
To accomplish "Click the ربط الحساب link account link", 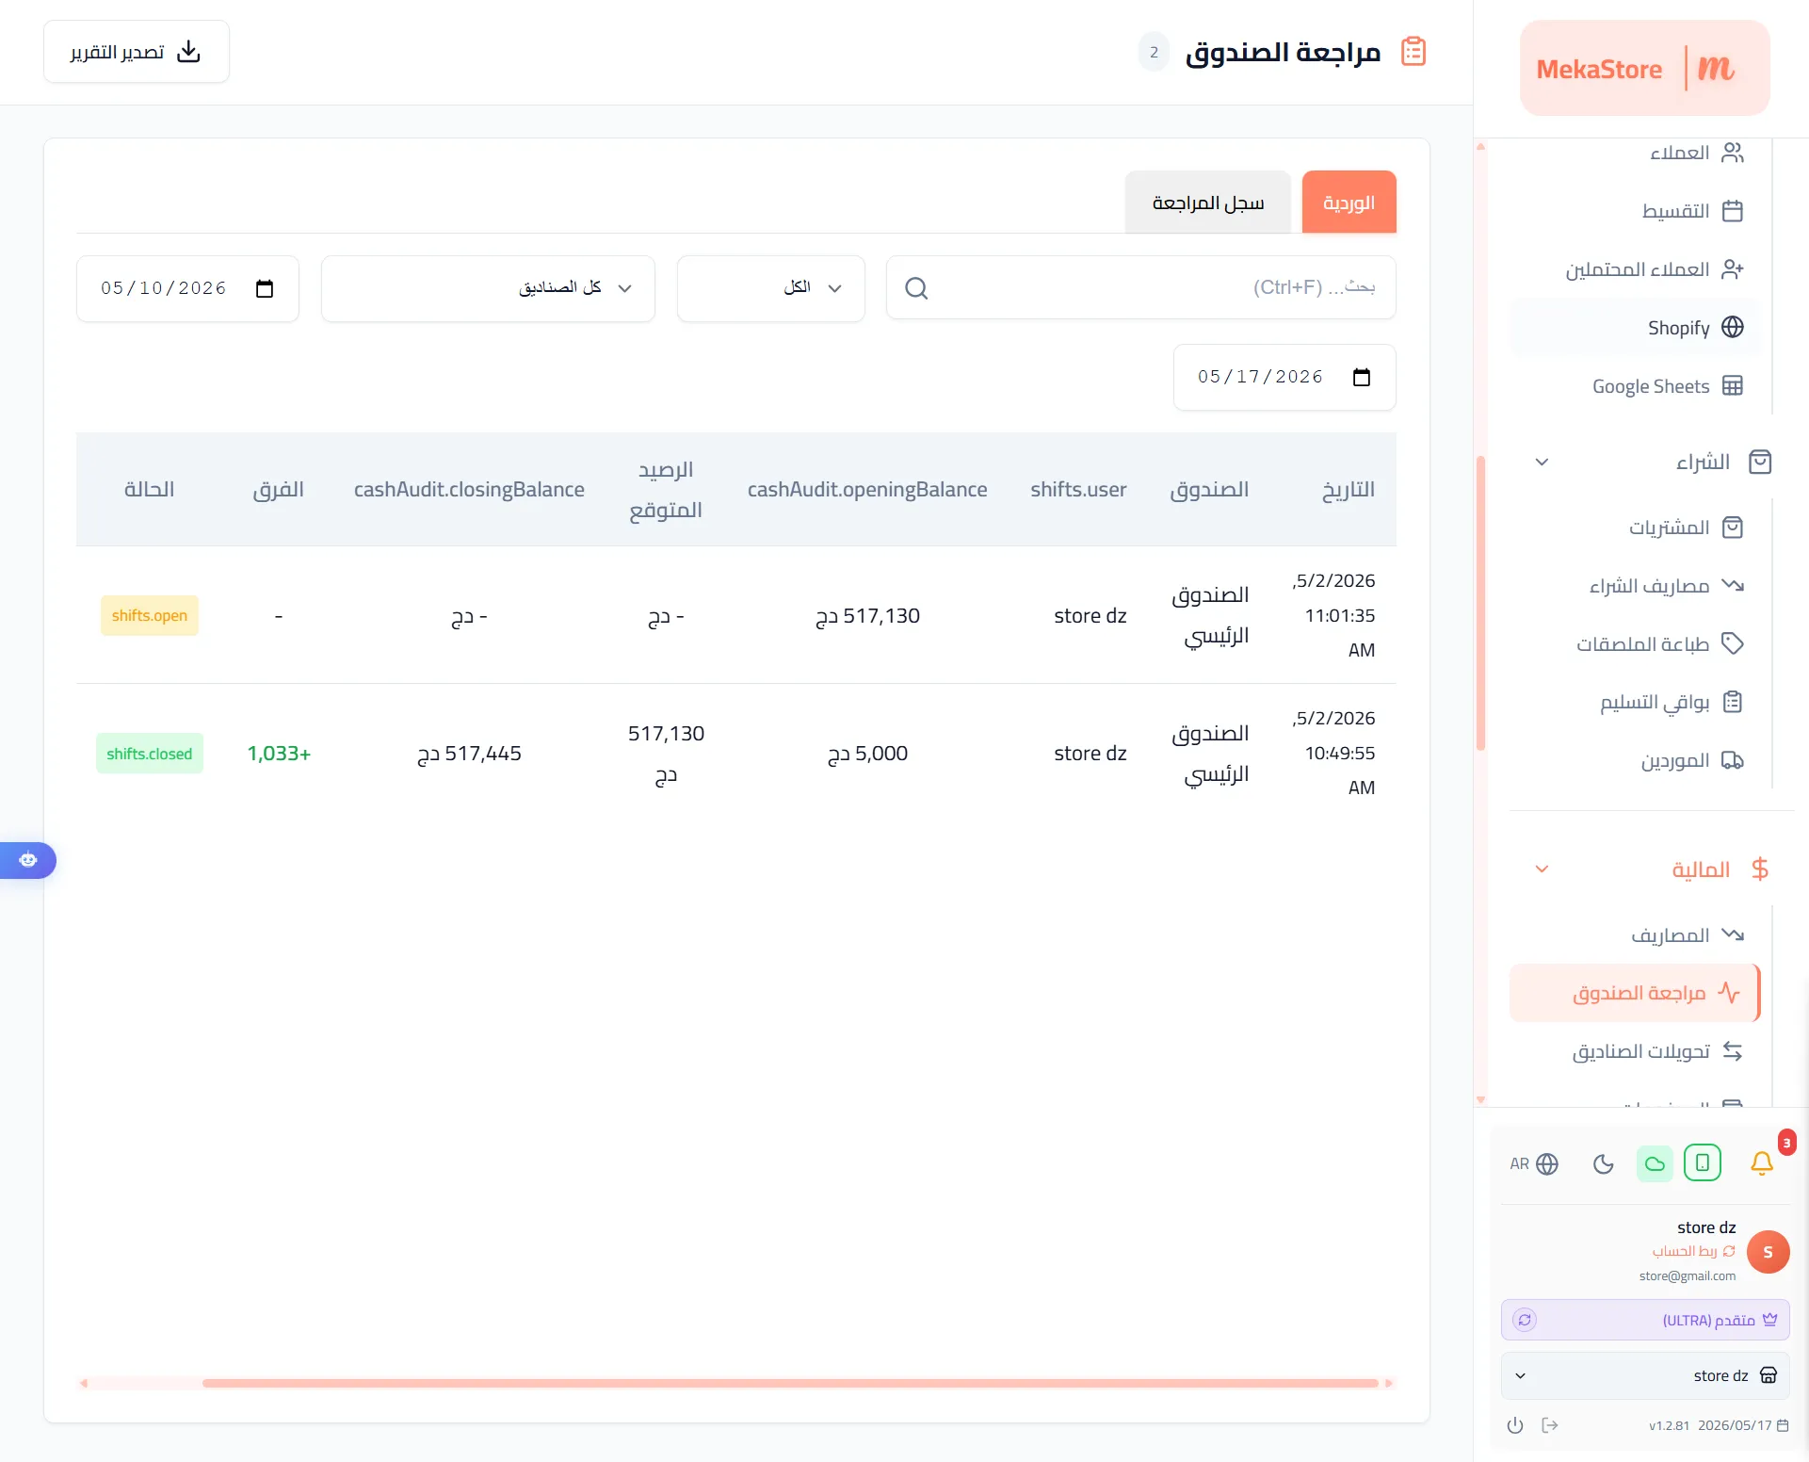I will coord(1693,1251).
